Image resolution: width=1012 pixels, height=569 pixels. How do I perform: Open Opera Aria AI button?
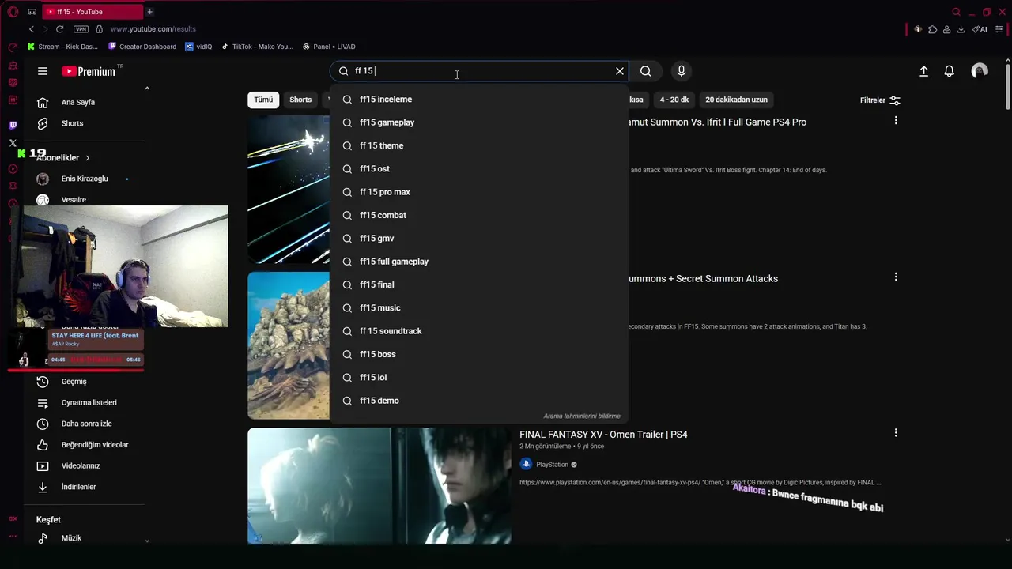pos(980,29)
